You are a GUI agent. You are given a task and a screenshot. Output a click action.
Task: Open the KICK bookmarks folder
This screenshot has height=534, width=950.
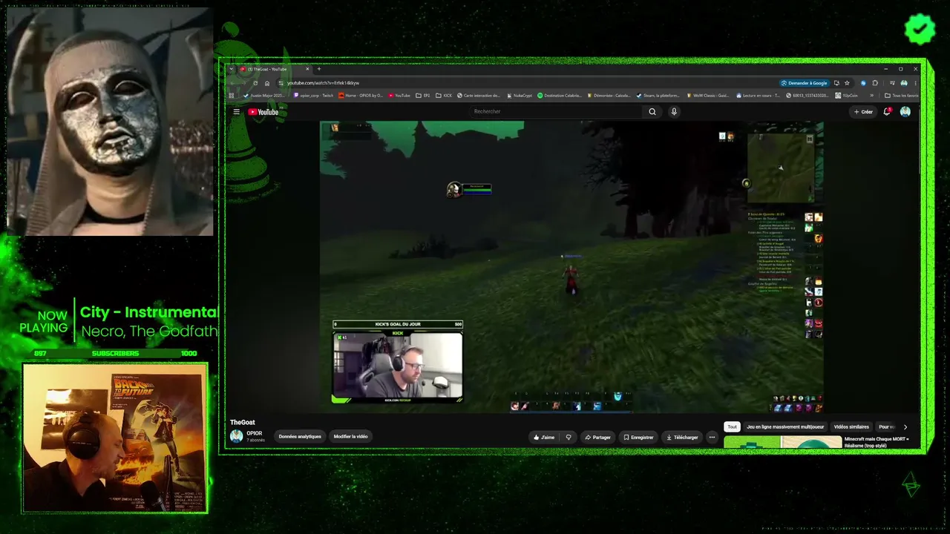[443, 96]
